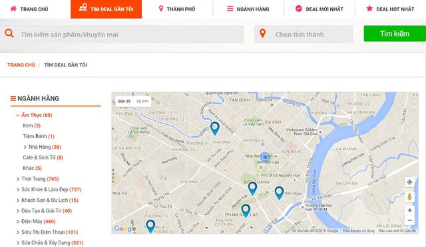Zoom in the map with plus button

coord(409,210)
